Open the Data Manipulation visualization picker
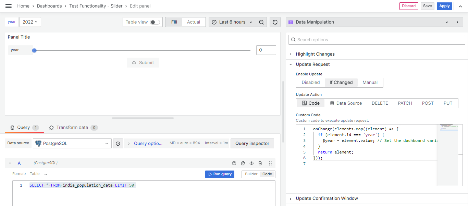This screenshot has height=206, width=468. (x=369, y=22)
